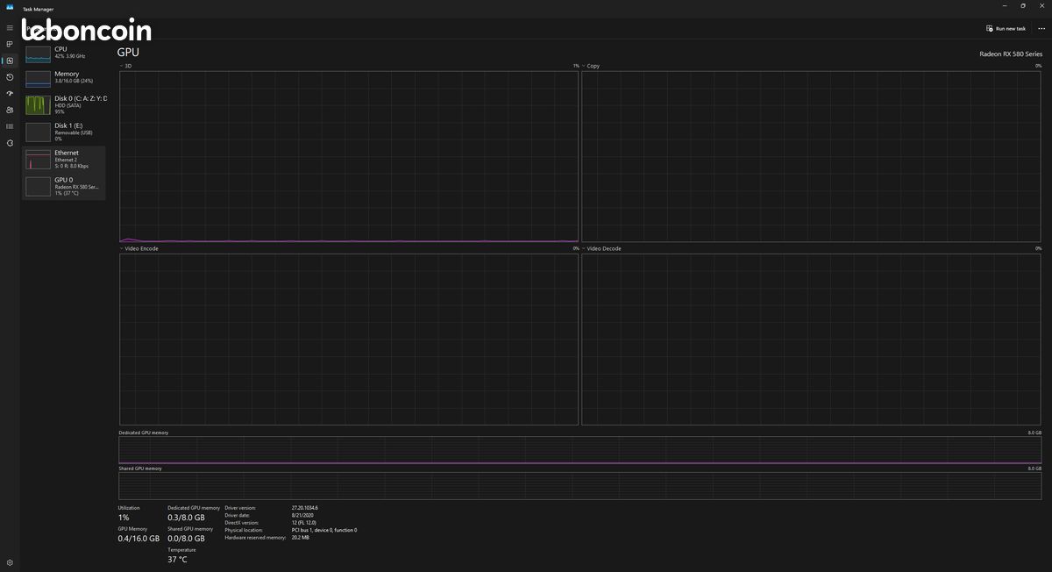Select the CPU performance item
Image resolution: width=1052 pixels, height=572 pixels.
63,53
